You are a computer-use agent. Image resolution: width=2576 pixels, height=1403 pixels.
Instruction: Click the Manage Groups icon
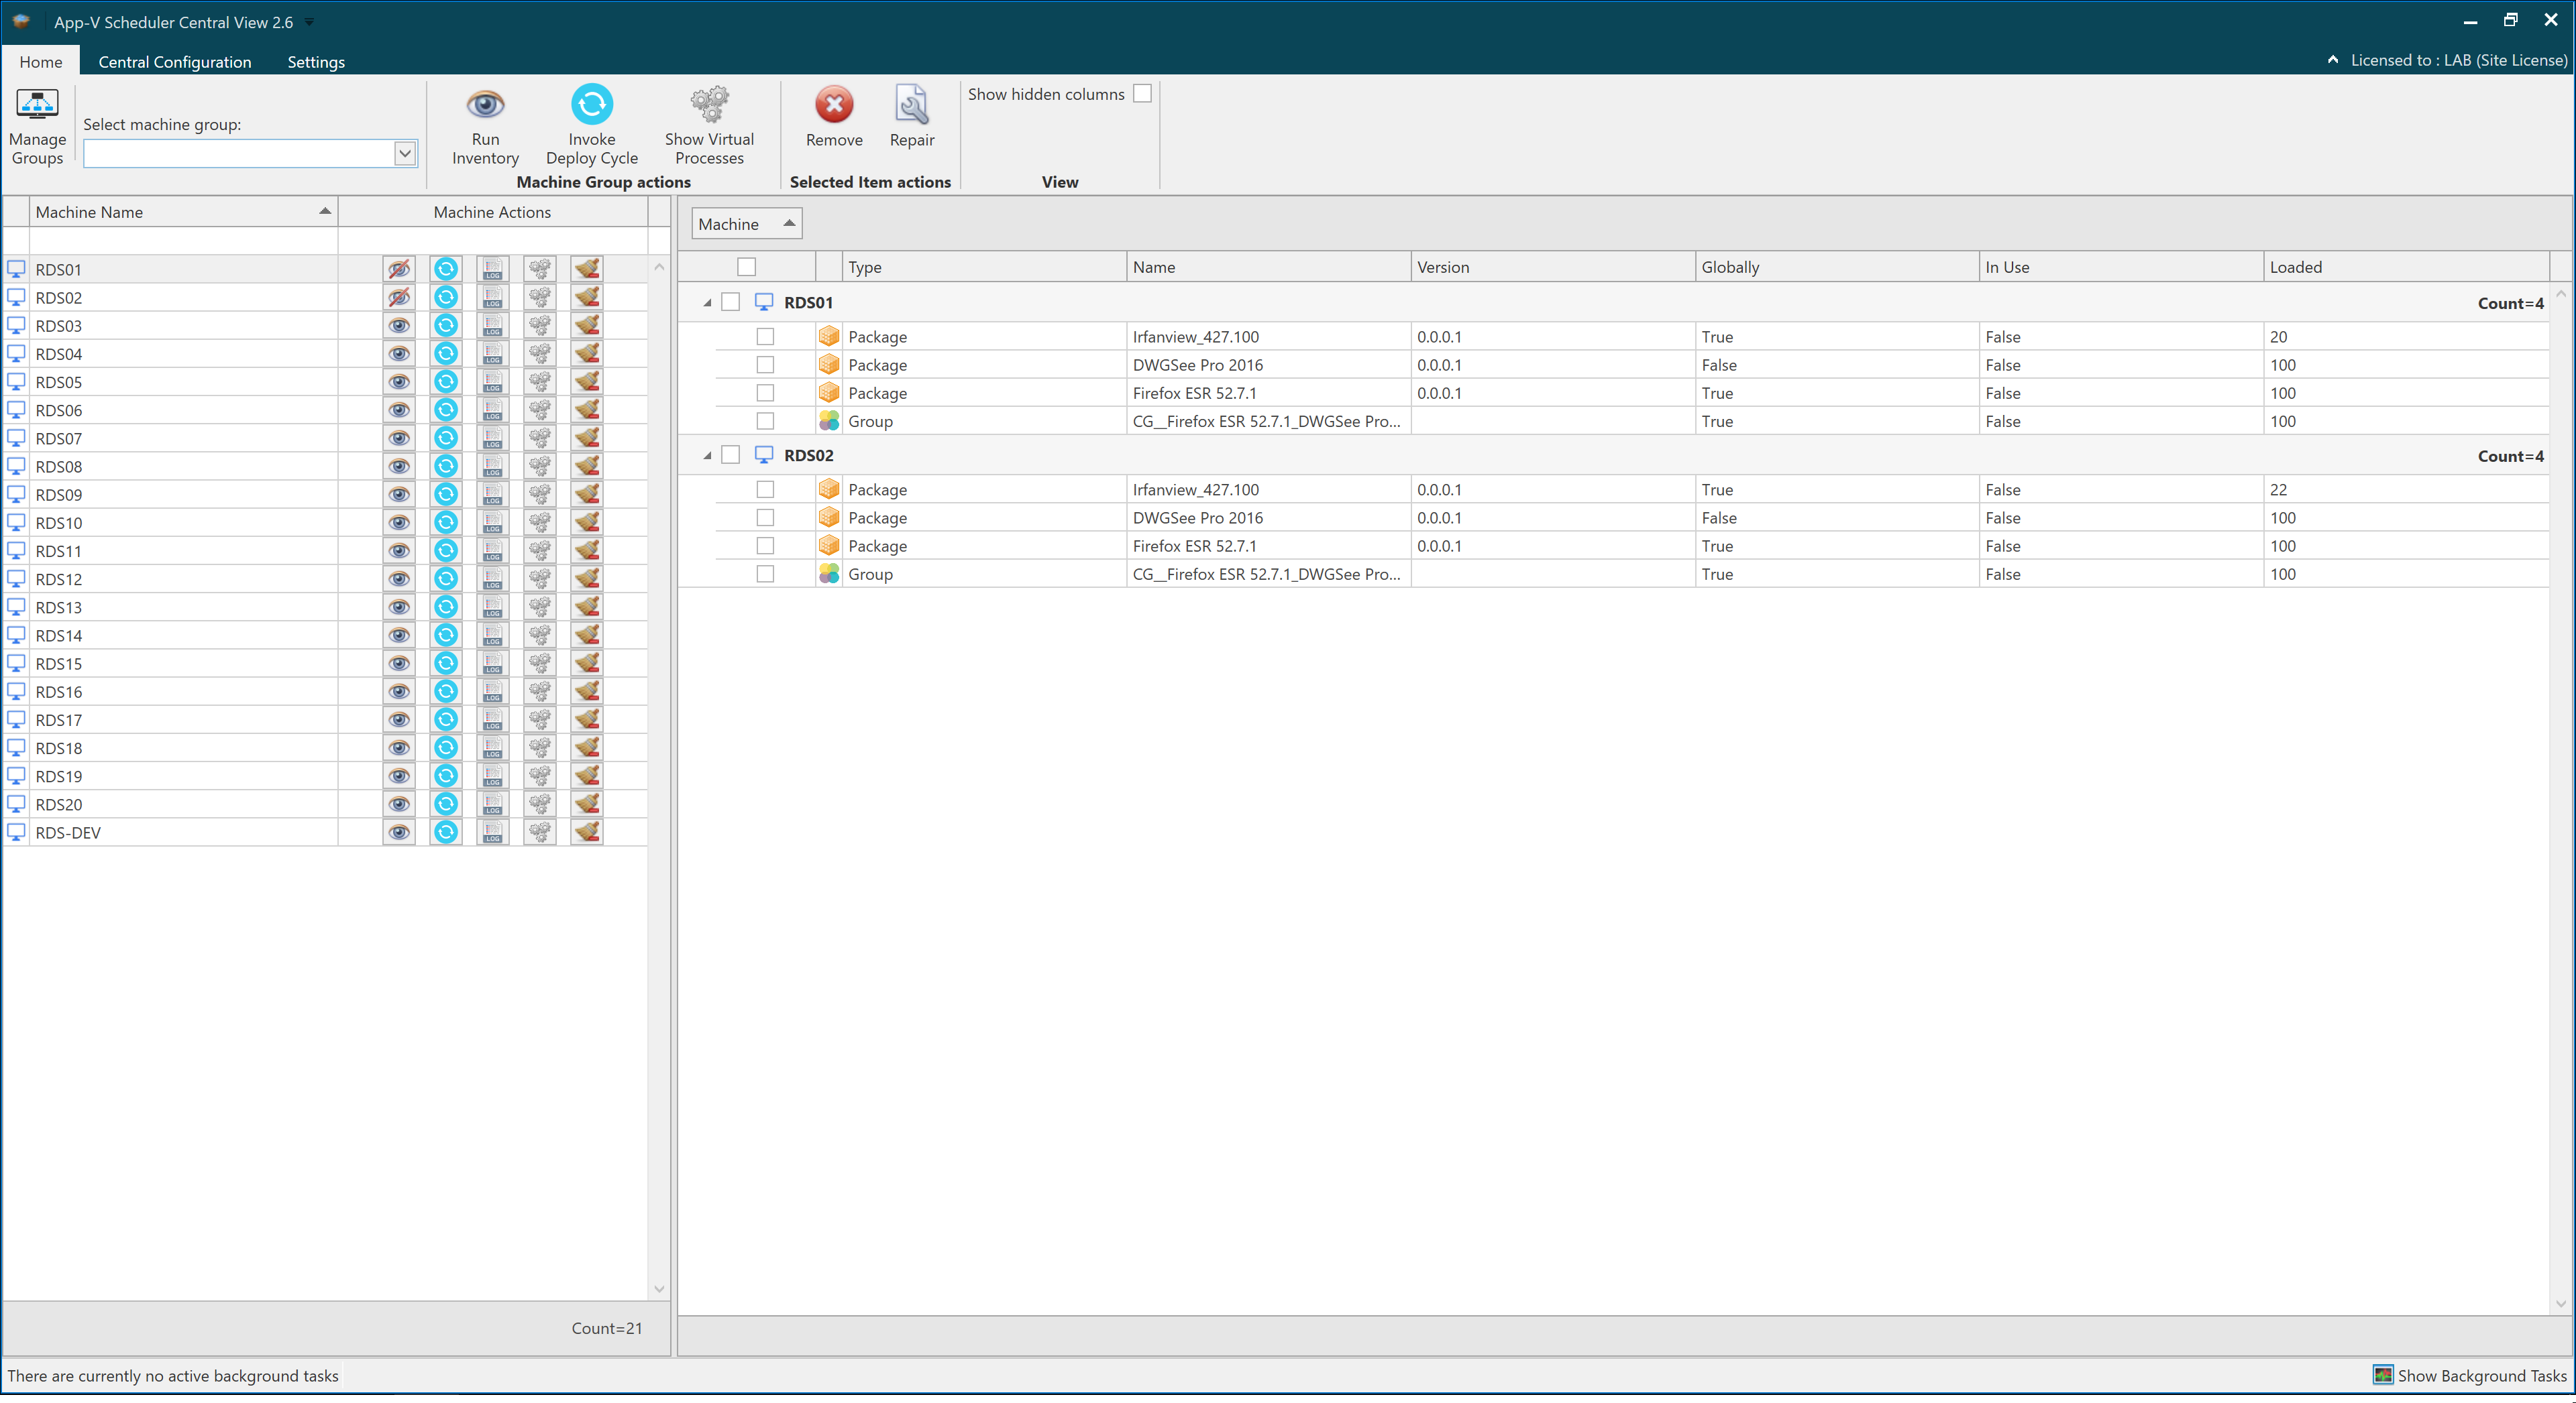[37, 105]
